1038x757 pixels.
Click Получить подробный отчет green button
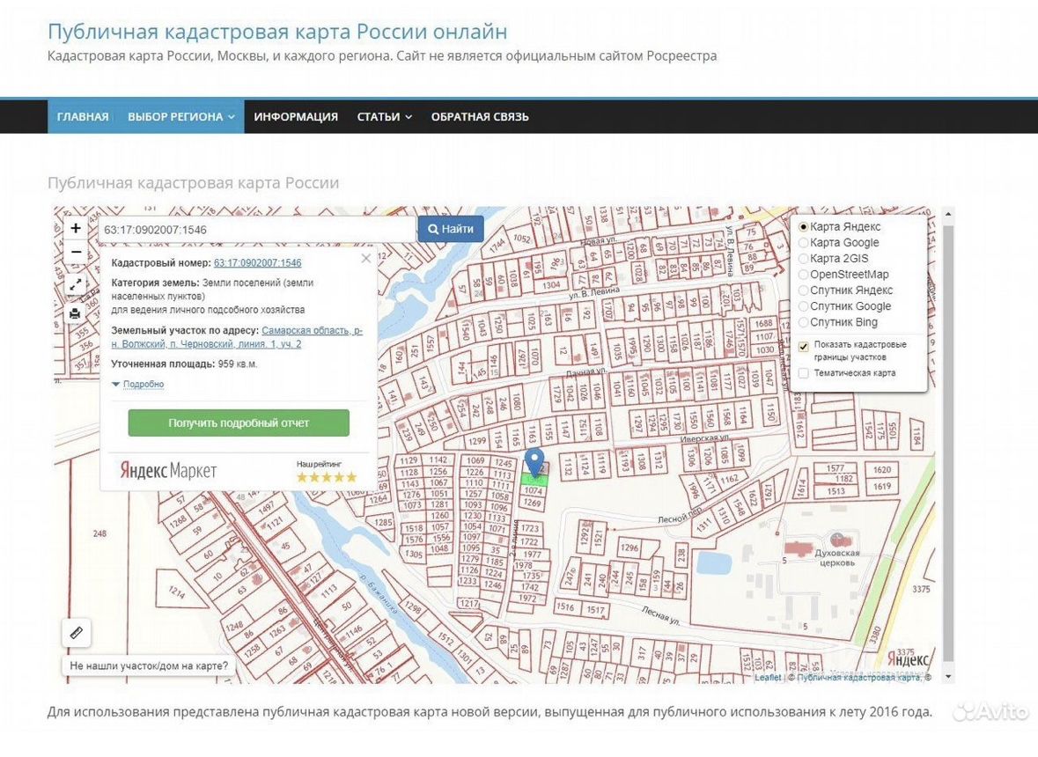(239, 423)
